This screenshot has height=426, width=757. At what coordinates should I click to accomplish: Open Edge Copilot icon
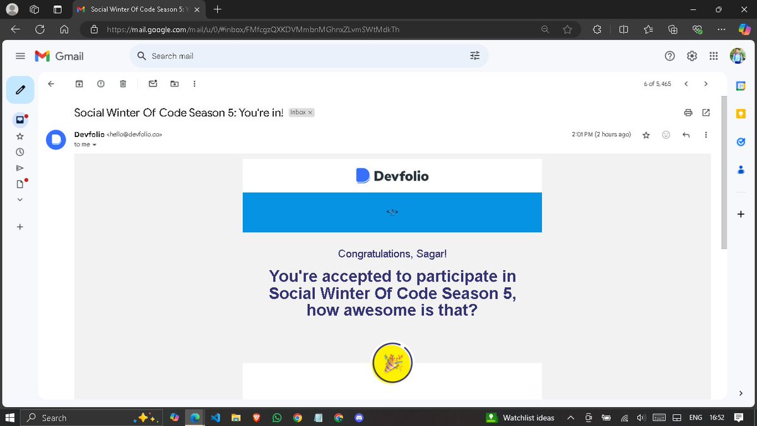[x=745, y=29]
